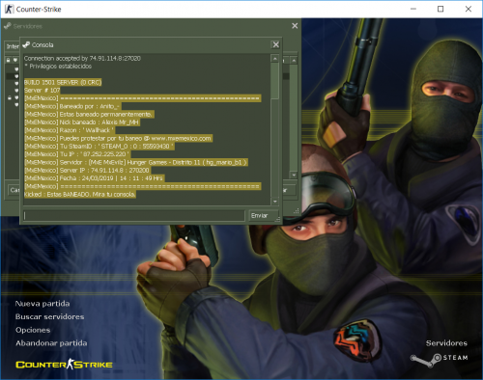Click the console scrollbar down arrow
Screen dimensions: 483x380
(275, 202)
